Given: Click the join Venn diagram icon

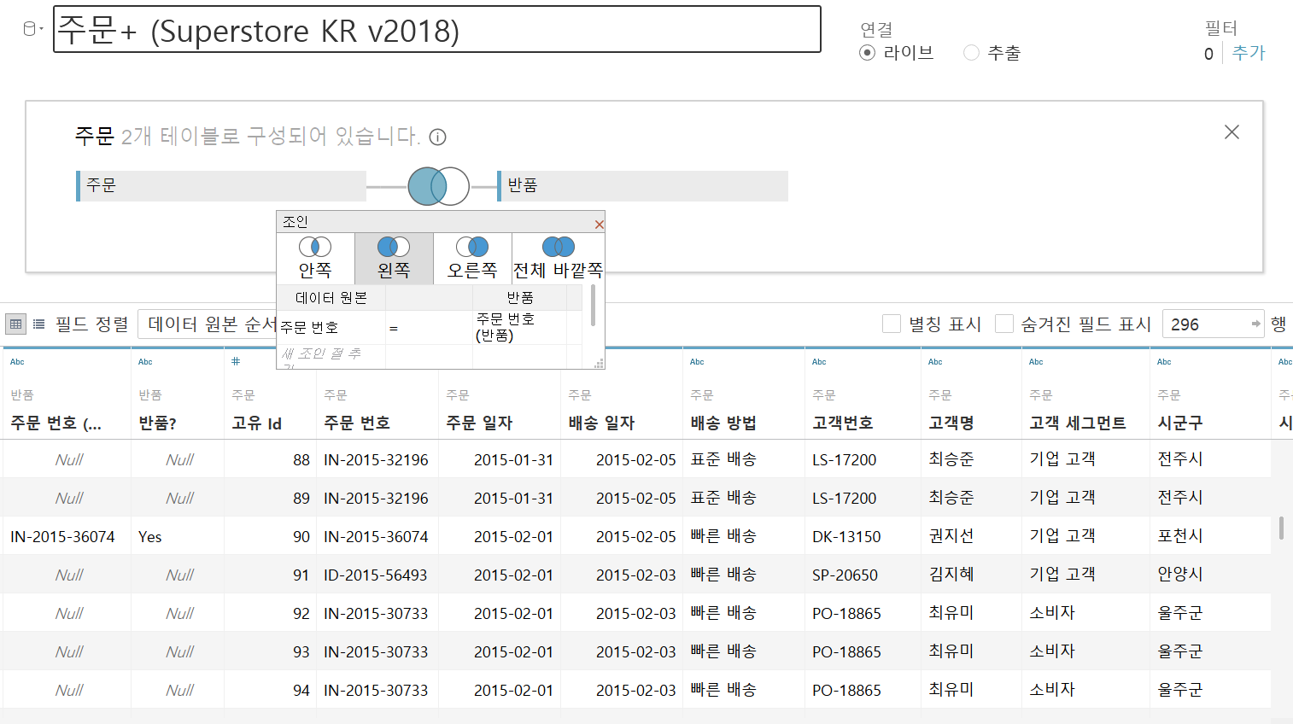Looking at the screenshot, I should tap(439, 186).
